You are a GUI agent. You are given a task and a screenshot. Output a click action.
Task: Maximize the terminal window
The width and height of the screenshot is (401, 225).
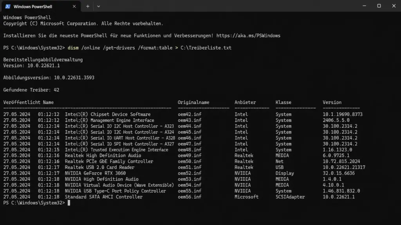(x=379, y=6)
